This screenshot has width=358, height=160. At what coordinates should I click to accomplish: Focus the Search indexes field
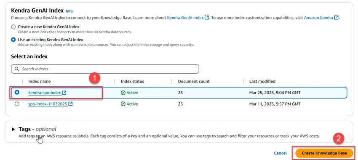point(105,69)
